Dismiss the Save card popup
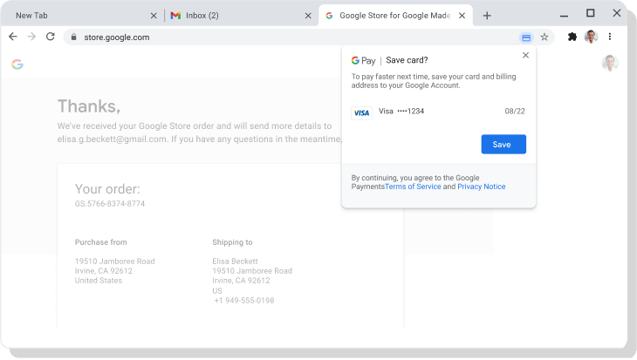637x360 pixels. (x=525, y=55)
